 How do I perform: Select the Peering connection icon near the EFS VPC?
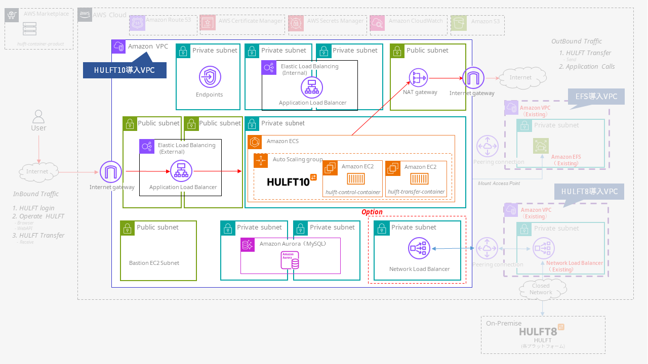coord(487,146)
